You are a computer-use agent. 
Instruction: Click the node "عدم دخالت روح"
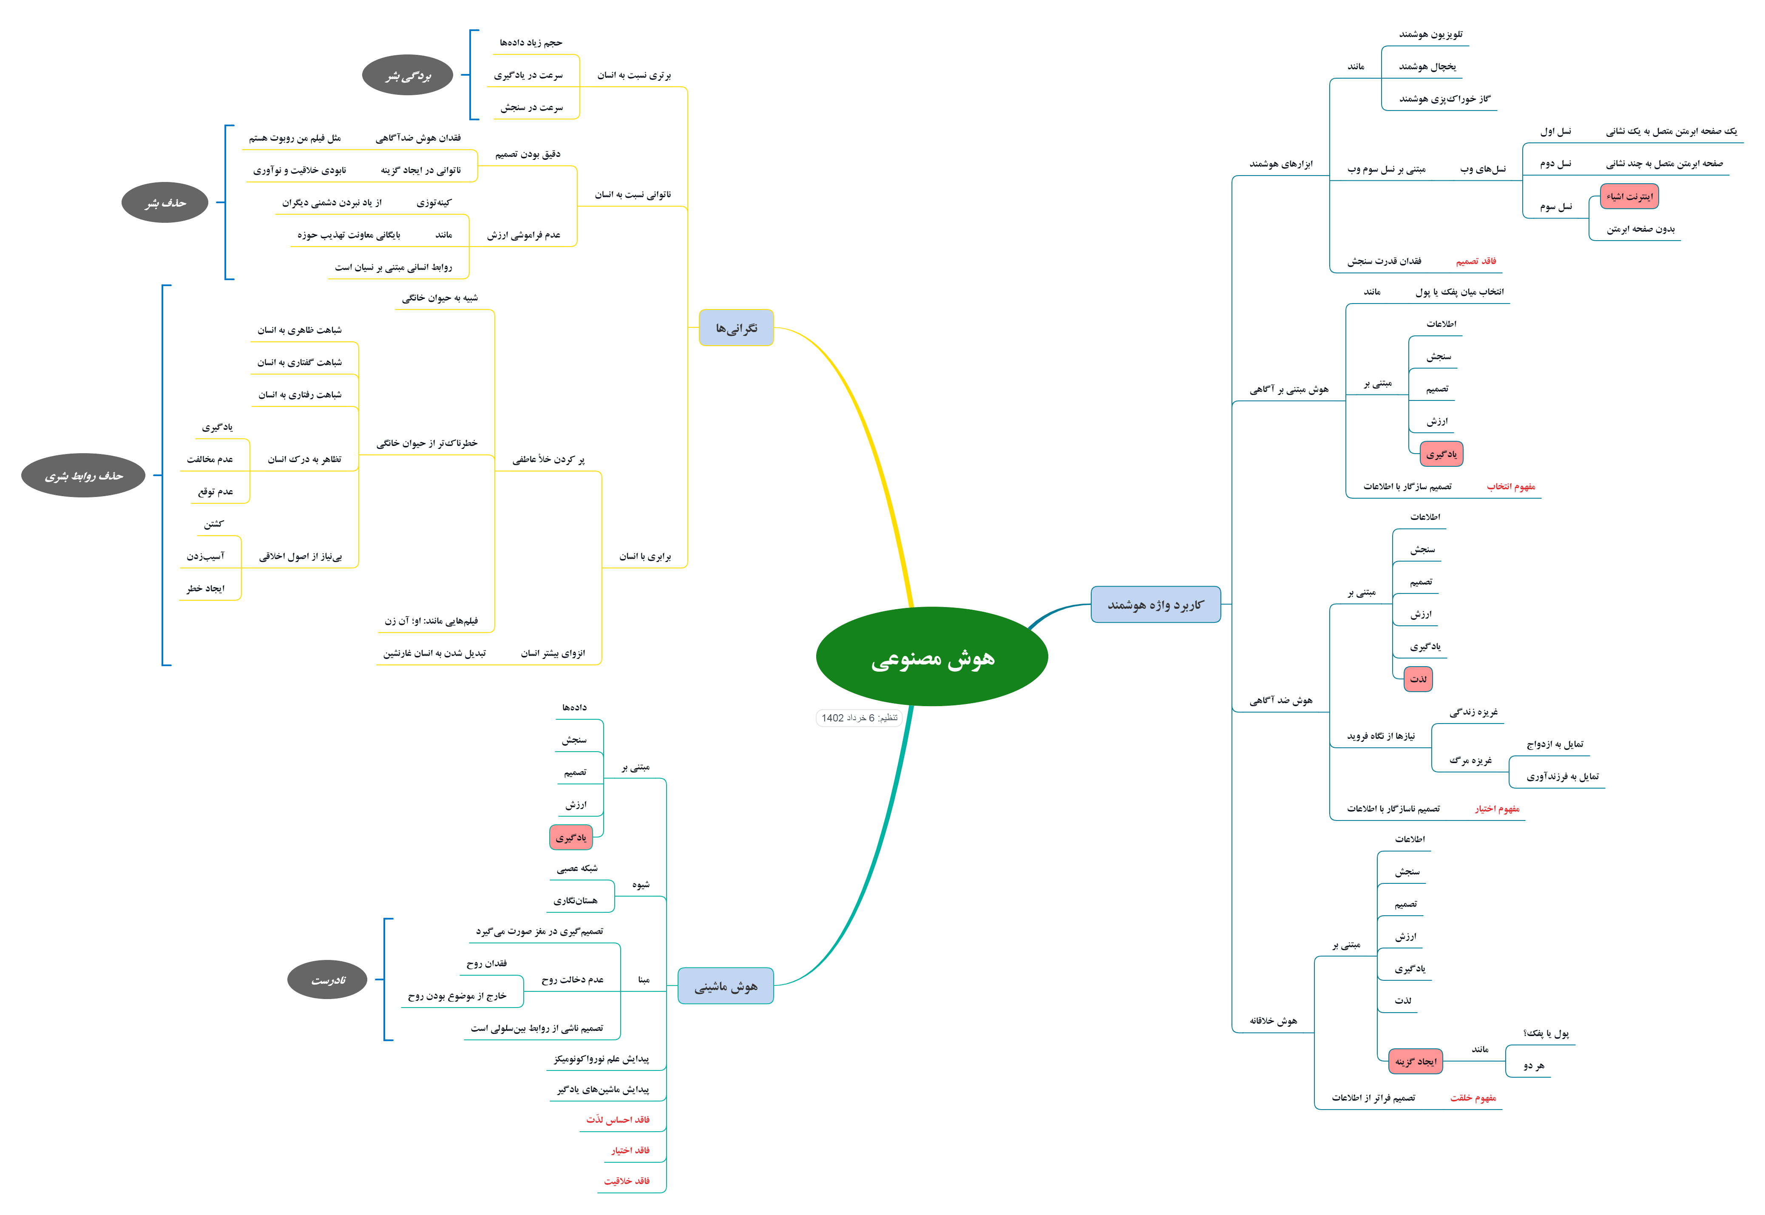click(x=572, y=980)
